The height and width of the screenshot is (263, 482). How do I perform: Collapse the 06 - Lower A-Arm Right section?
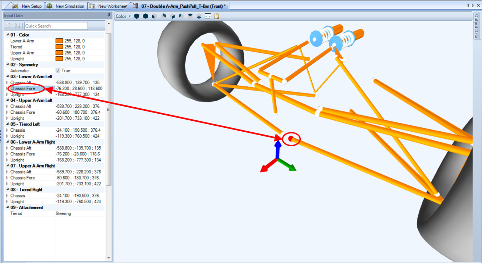[x=8, y=142]
